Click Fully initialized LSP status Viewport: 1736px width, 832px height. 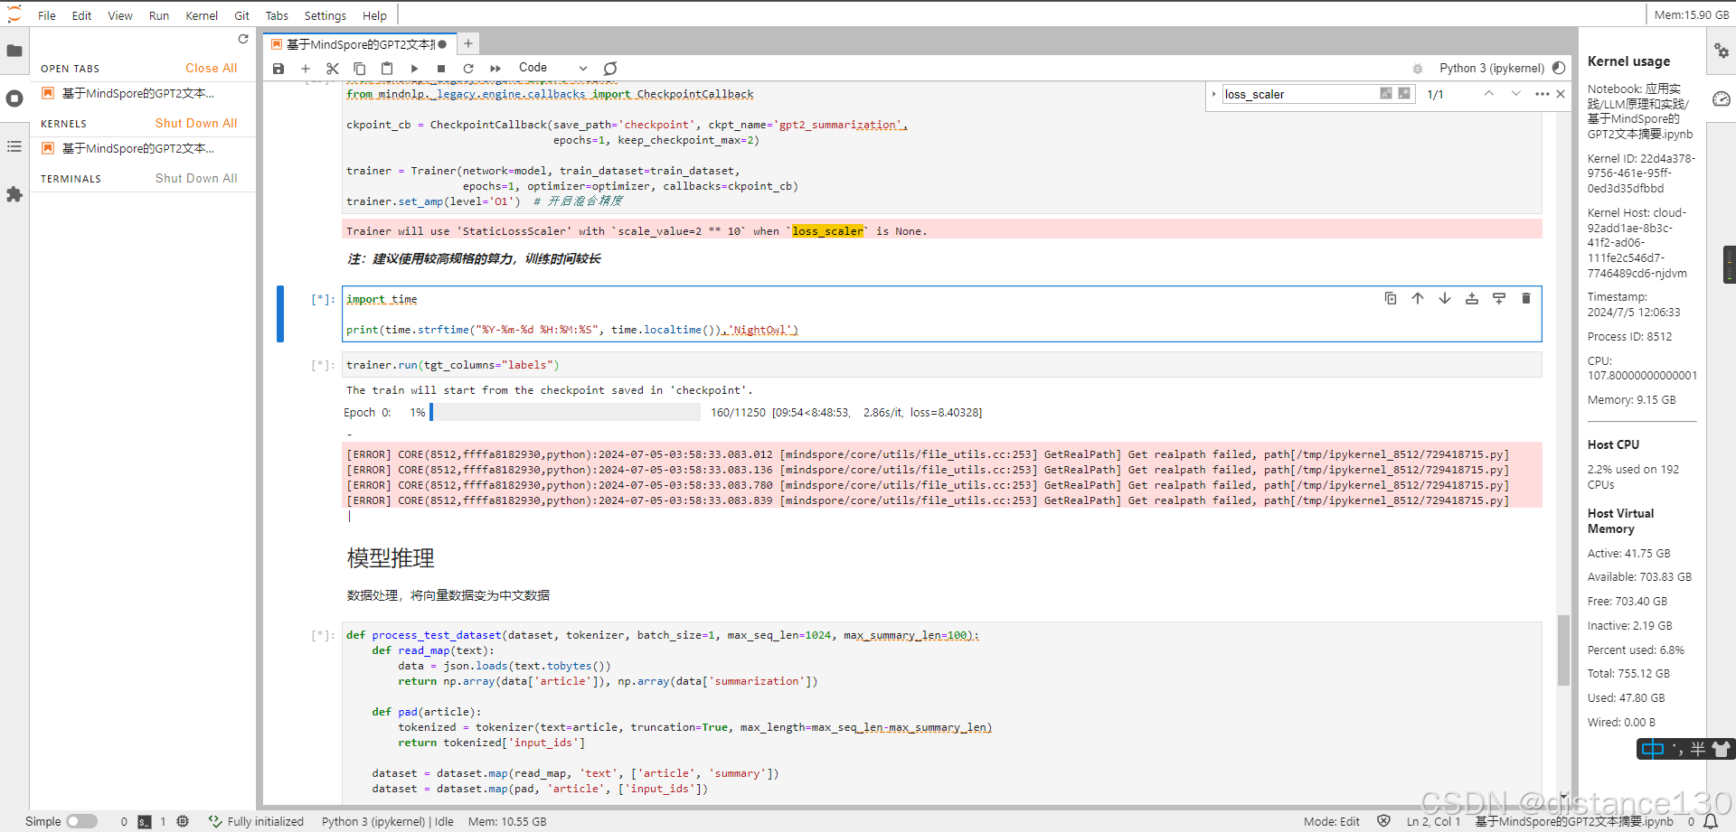pos(257,821)
